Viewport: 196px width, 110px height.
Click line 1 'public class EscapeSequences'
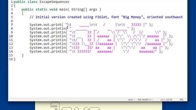click(x=41, y=2)
